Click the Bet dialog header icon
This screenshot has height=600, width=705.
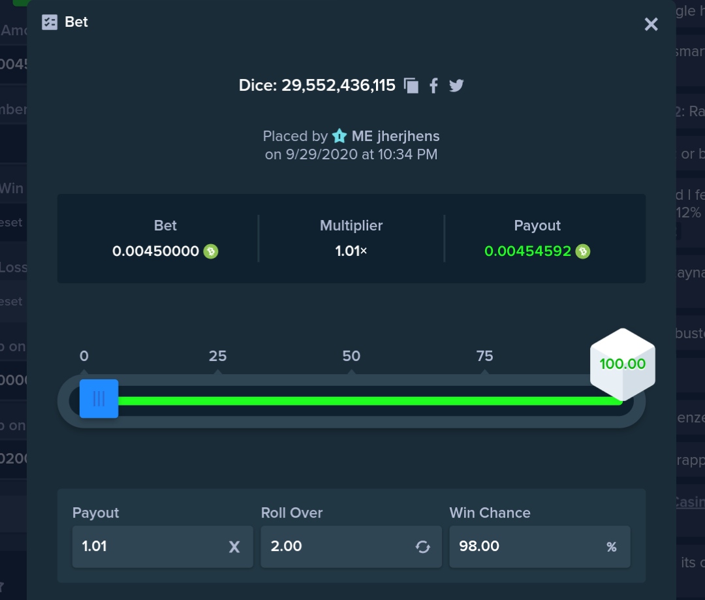pyautogui.click(x=48, y=22)
